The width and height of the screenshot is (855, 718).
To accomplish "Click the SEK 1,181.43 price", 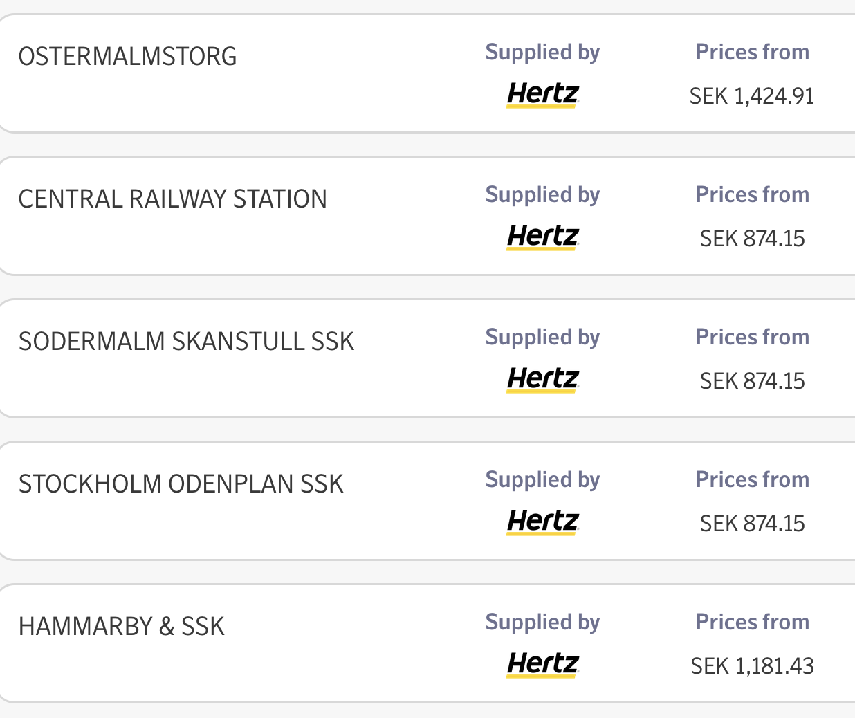I will tap(752, 666).
